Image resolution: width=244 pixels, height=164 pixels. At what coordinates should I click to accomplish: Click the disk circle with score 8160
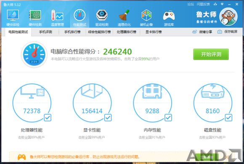[213, 103]
